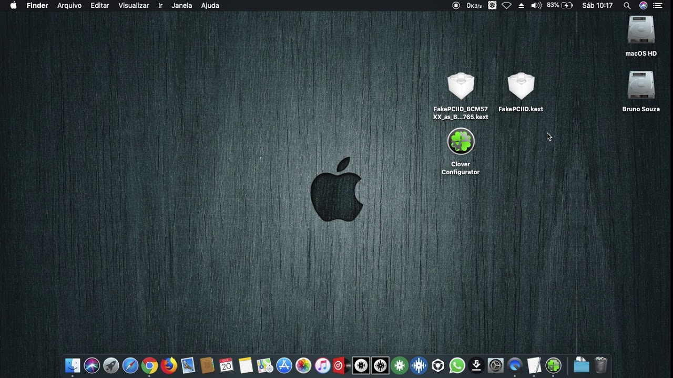Viewport: 673px width, 378px height.
Task: Open iTunes music icon in Dock
Action: [x=322, y=365]
